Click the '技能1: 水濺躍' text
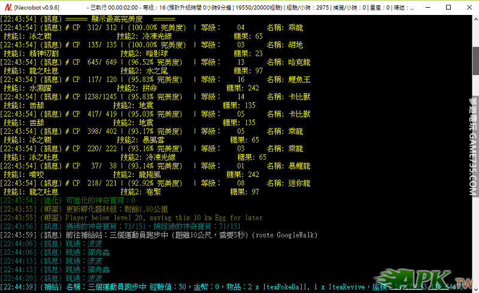Screen dimensions: 479x293 click(27, 88)
